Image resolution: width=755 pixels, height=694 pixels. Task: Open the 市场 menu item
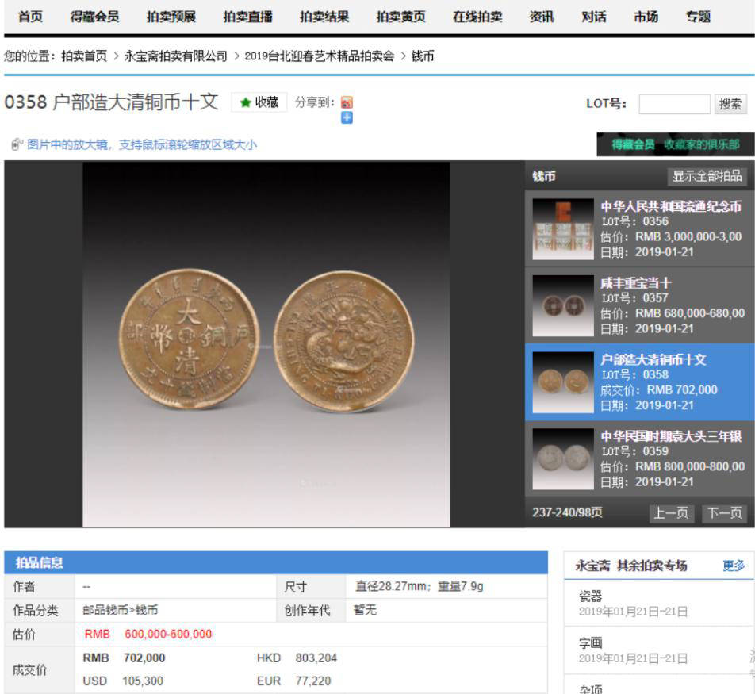click(646, 14)
